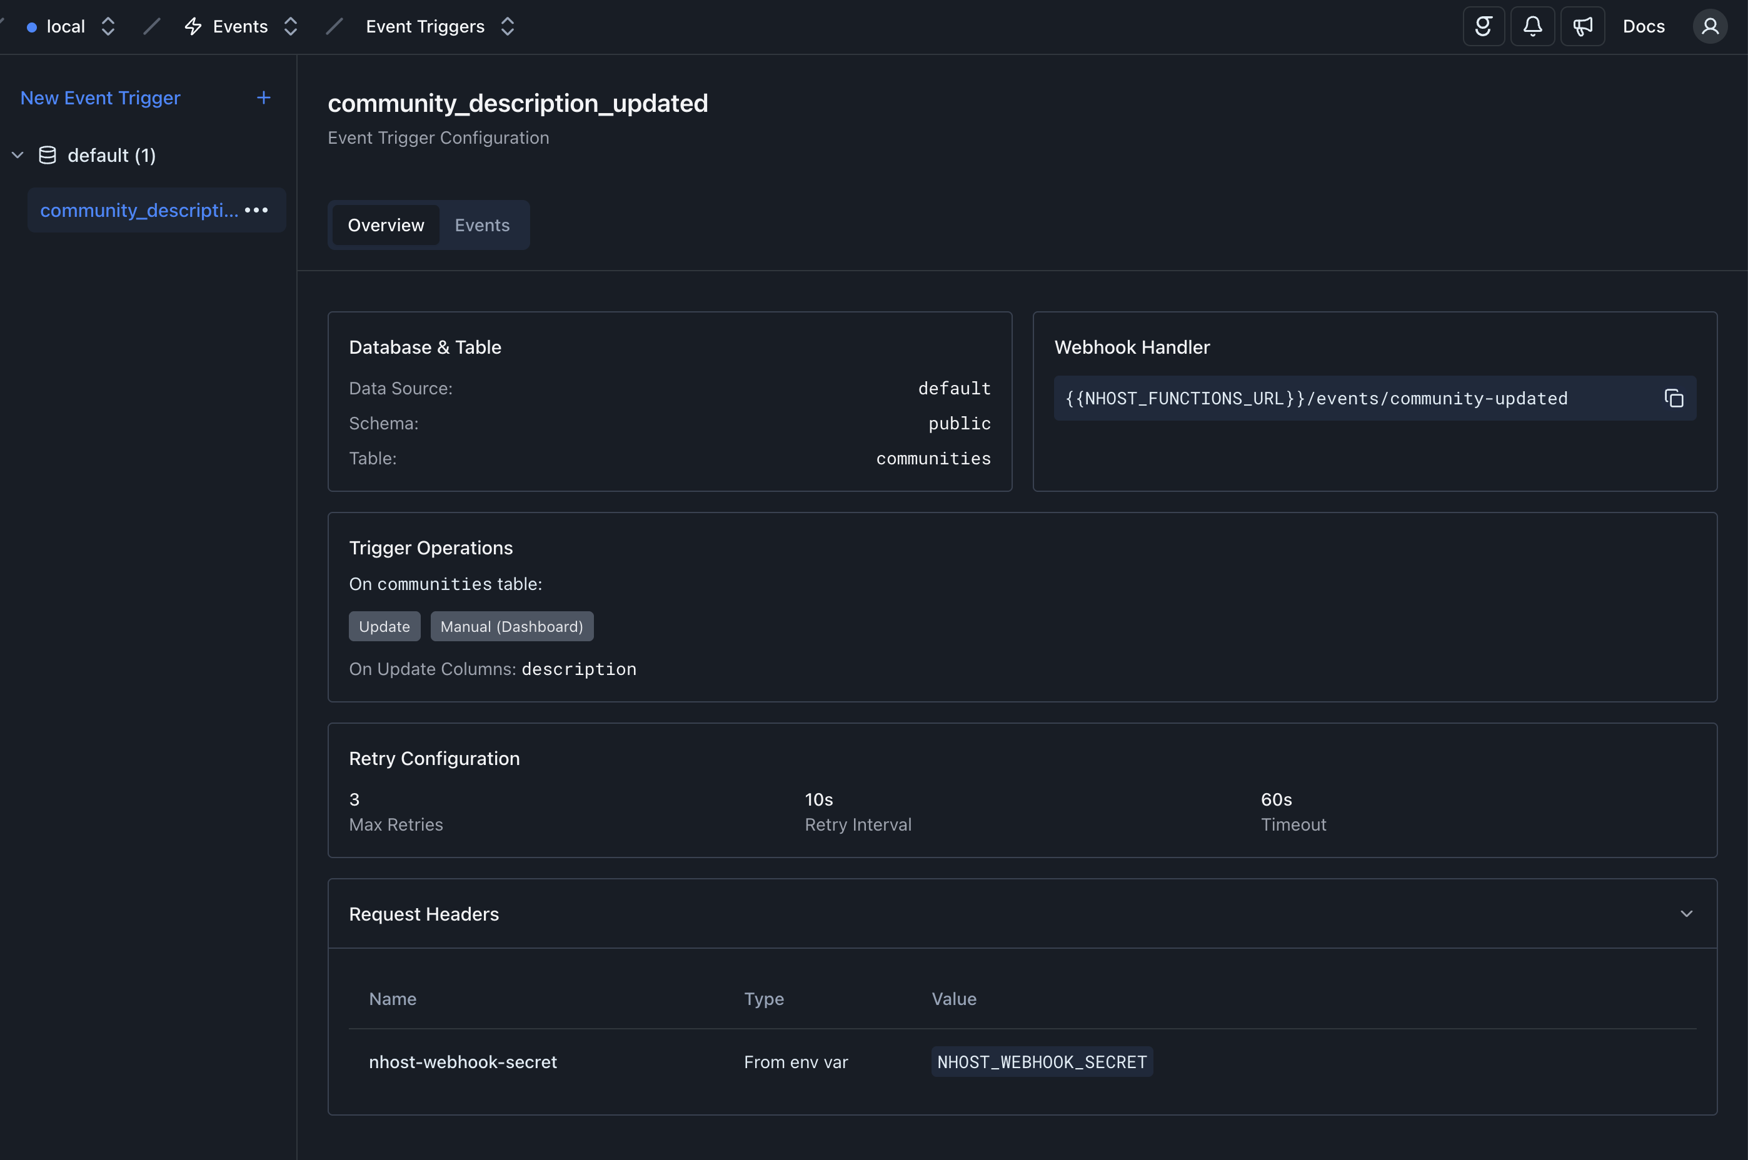Click the plus icon to add trigger

click(263, 97)
